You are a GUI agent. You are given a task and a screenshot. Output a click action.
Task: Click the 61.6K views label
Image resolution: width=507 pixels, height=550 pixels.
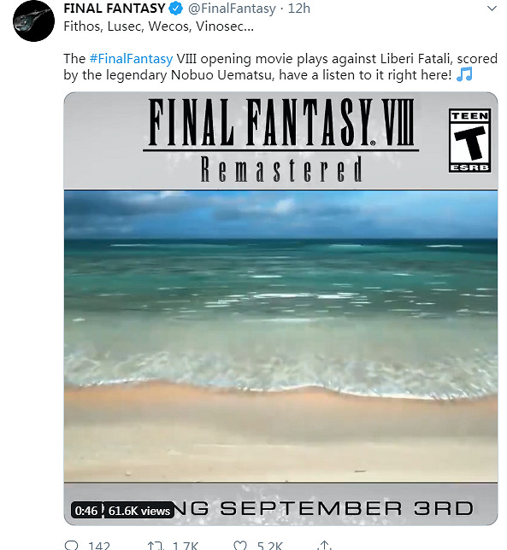[x=139, y=511]
